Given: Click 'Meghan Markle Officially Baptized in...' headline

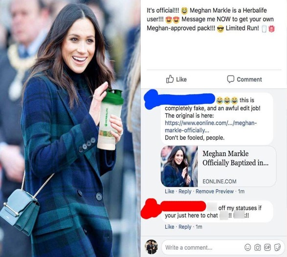Looking at the screenshot, I should click(x=235, y=158).
